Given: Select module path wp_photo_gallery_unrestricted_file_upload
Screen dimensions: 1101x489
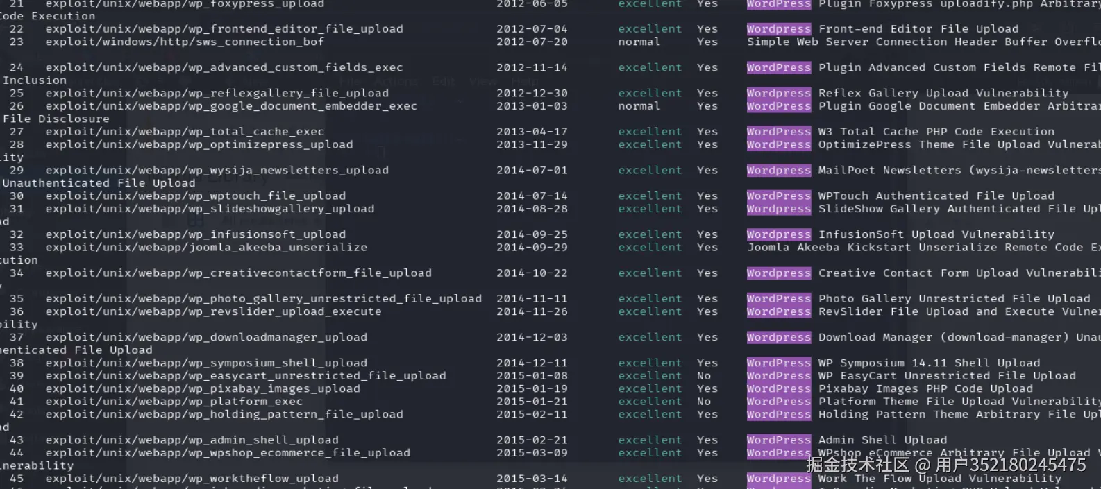Looking at the screenshot, I should (x=264, y=298).
